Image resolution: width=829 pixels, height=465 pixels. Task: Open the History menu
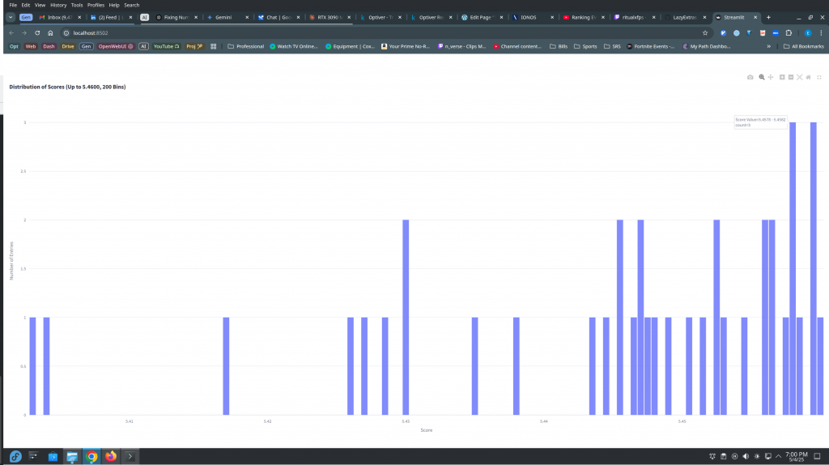[x=58, y=5]
